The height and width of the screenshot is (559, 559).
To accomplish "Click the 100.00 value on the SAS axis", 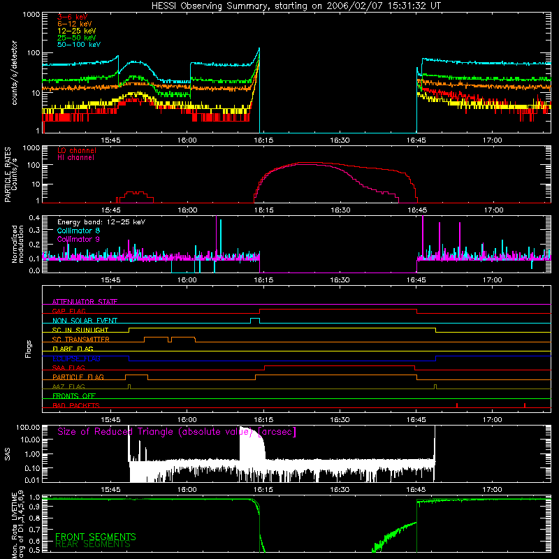I will (x=28, y=427).
